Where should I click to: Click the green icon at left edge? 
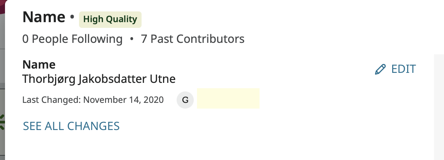tap(2, 121)
